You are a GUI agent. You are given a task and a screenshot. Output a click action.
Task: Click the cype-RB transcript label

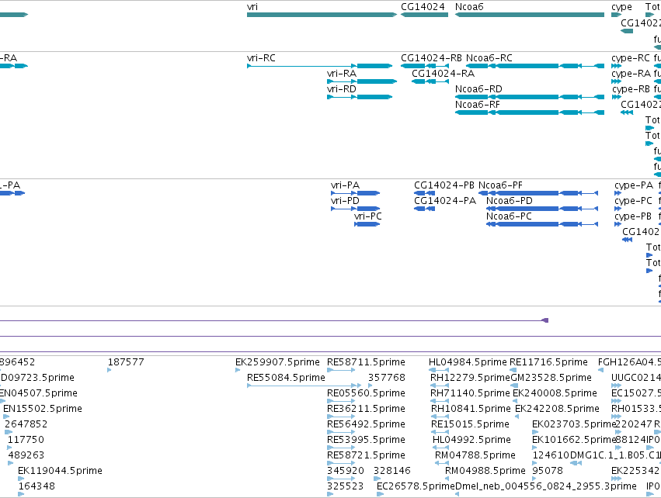(x=631, y=90)
